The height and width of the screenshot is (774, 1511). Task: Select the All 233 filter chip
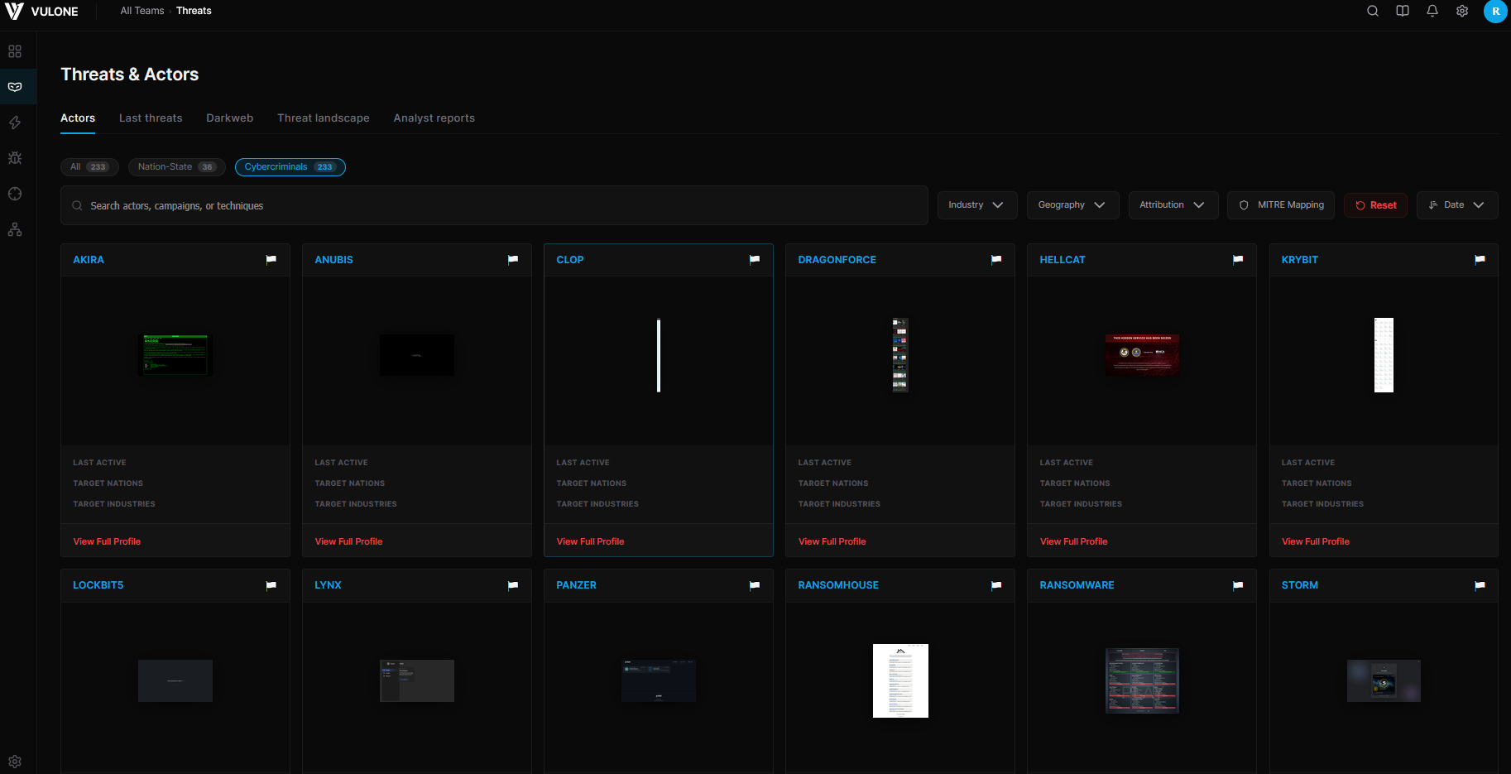[x=89, y=167]
